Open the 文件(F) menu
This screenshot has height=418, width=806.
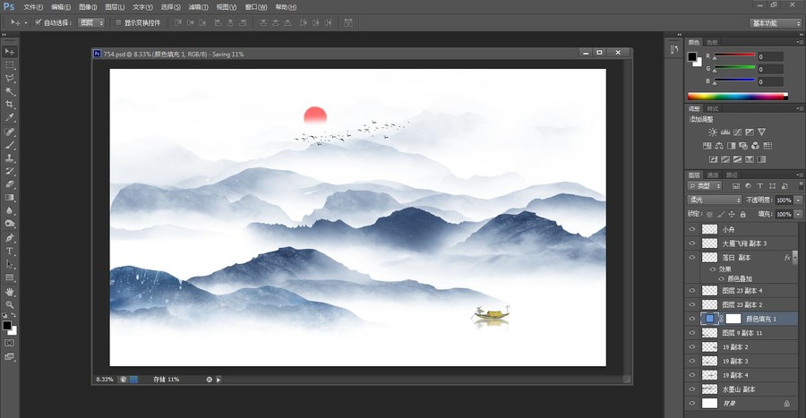click(x=33, y=7)
